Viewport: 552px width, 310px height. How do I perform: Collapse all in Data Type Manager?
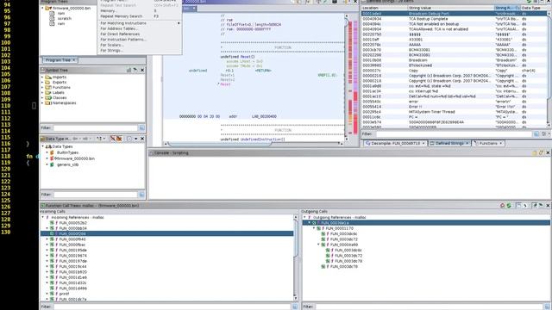tap(129, 139)
